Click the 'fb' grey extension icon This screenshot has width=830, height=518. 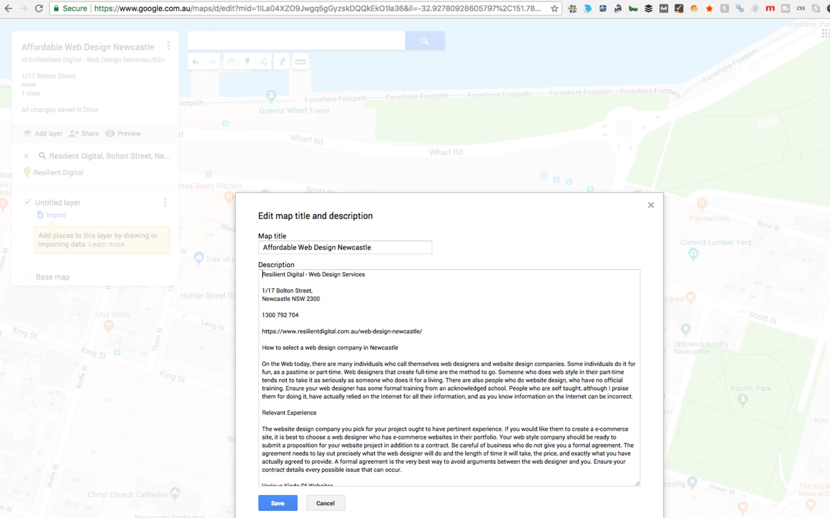click(x=785, y=8)
